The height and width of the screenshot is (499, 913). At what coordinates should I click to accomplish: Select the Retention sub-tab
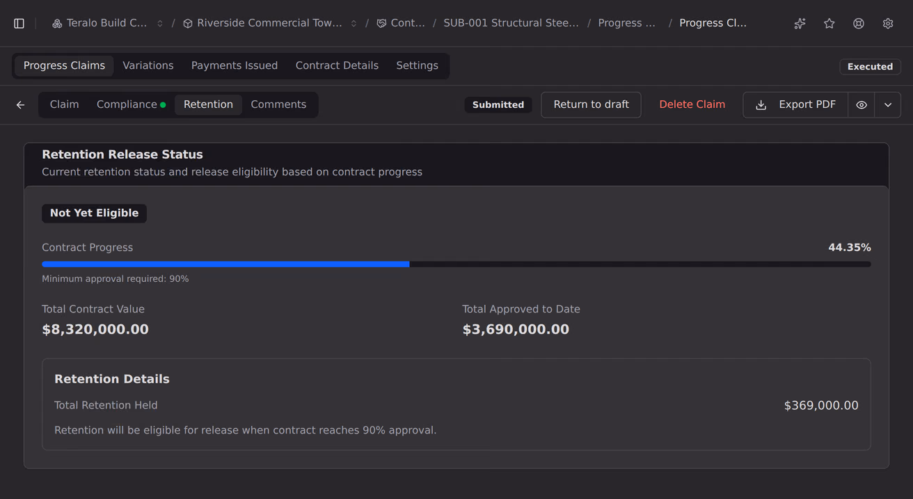coord(208,104)
